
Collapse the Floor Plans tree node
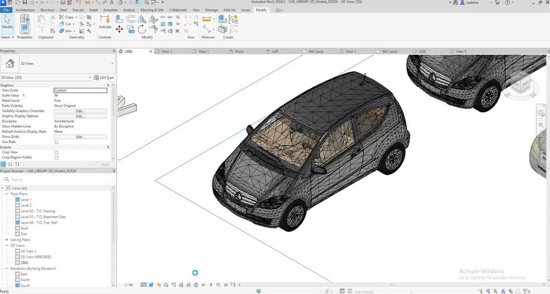7,194
